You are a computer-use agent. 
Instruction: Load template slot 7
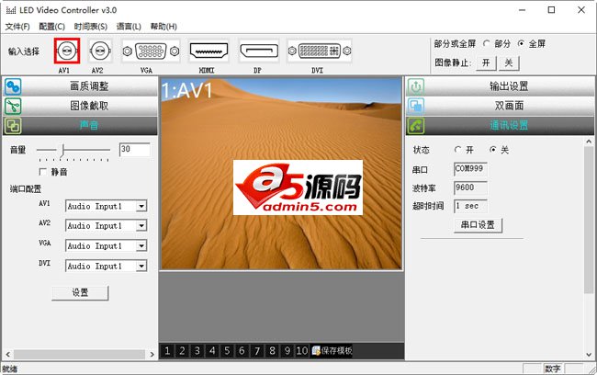click(x=257, y=350)
